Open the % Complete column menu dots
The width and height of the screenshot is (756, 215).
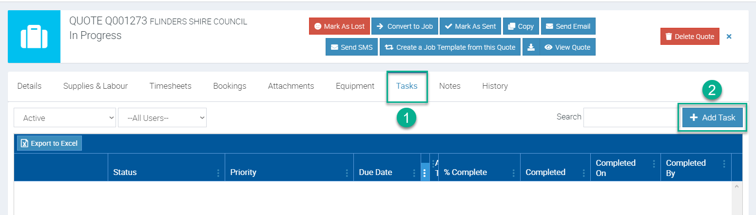(513, 173)
